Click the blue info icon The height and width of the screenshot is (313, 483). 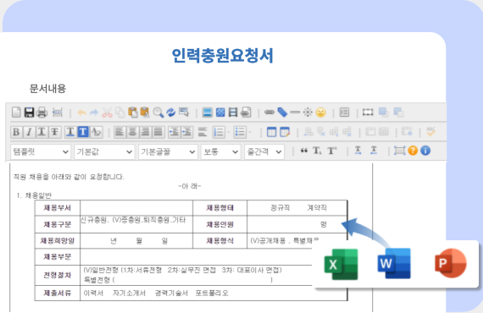tap(425, 151)
